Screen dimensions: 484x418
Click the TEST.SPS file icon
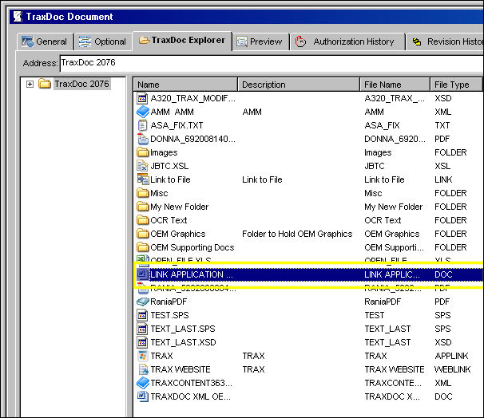(x=142, y=315)
